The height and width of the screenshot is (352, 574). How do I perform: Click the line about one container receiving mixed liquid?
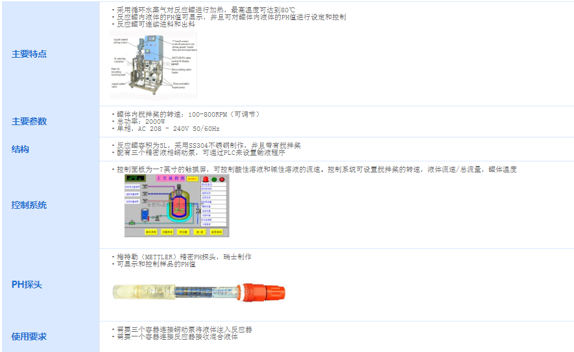tap(177, 336)
